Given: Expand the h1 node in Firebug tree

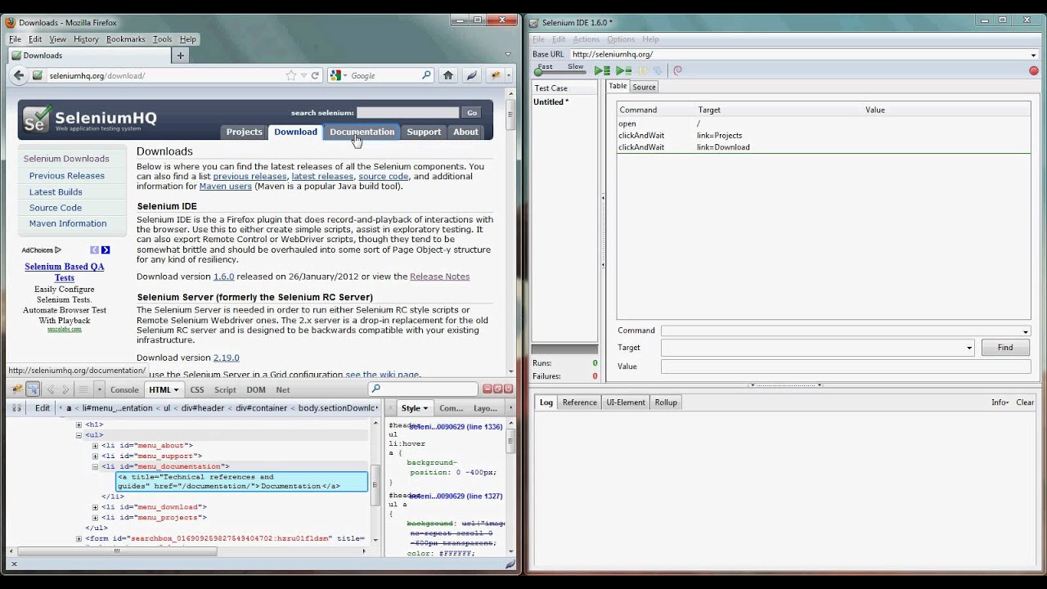Looking at the screenshot, I should [79, 425].
